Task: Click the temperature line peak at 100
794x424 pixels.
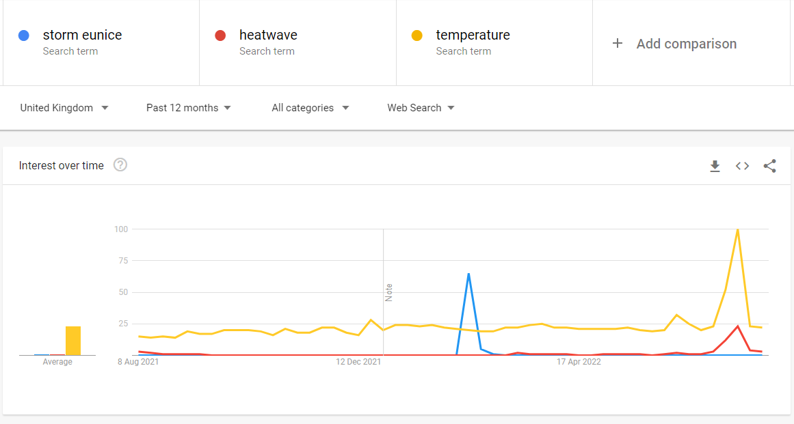Action: (x=737, y=230)
